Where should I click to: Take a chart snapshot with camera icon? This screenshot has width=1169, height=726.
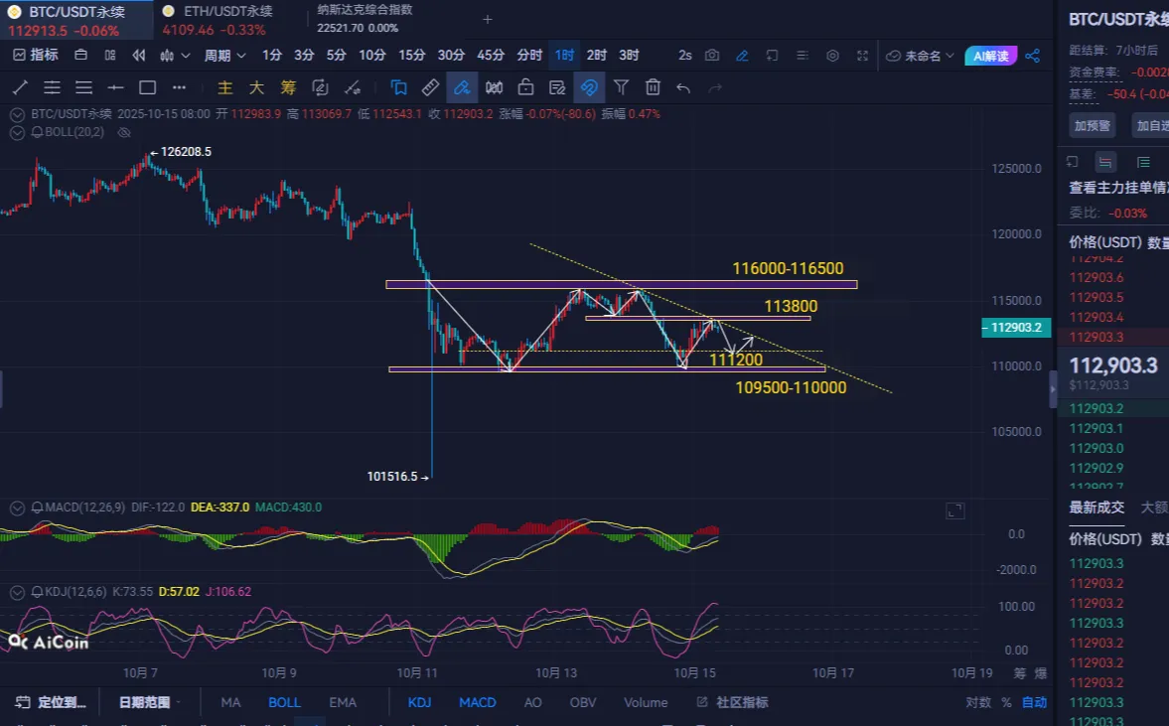coord(712,56)
